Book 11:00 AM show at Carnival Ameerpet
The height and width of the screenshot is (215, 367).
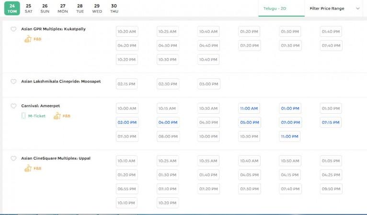[x=249, y=108]
